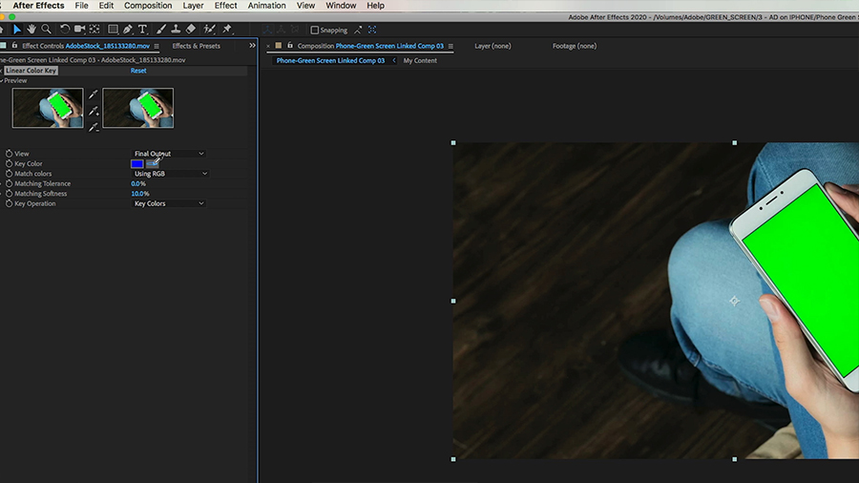
Task: Toggle stopwatch for View property
Action: (9, 154)
